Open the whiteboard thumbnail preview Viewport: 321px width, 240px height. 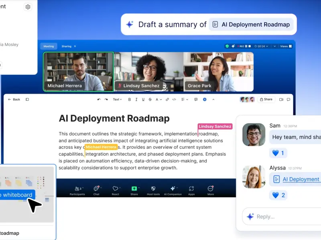(x=27, y=194)
